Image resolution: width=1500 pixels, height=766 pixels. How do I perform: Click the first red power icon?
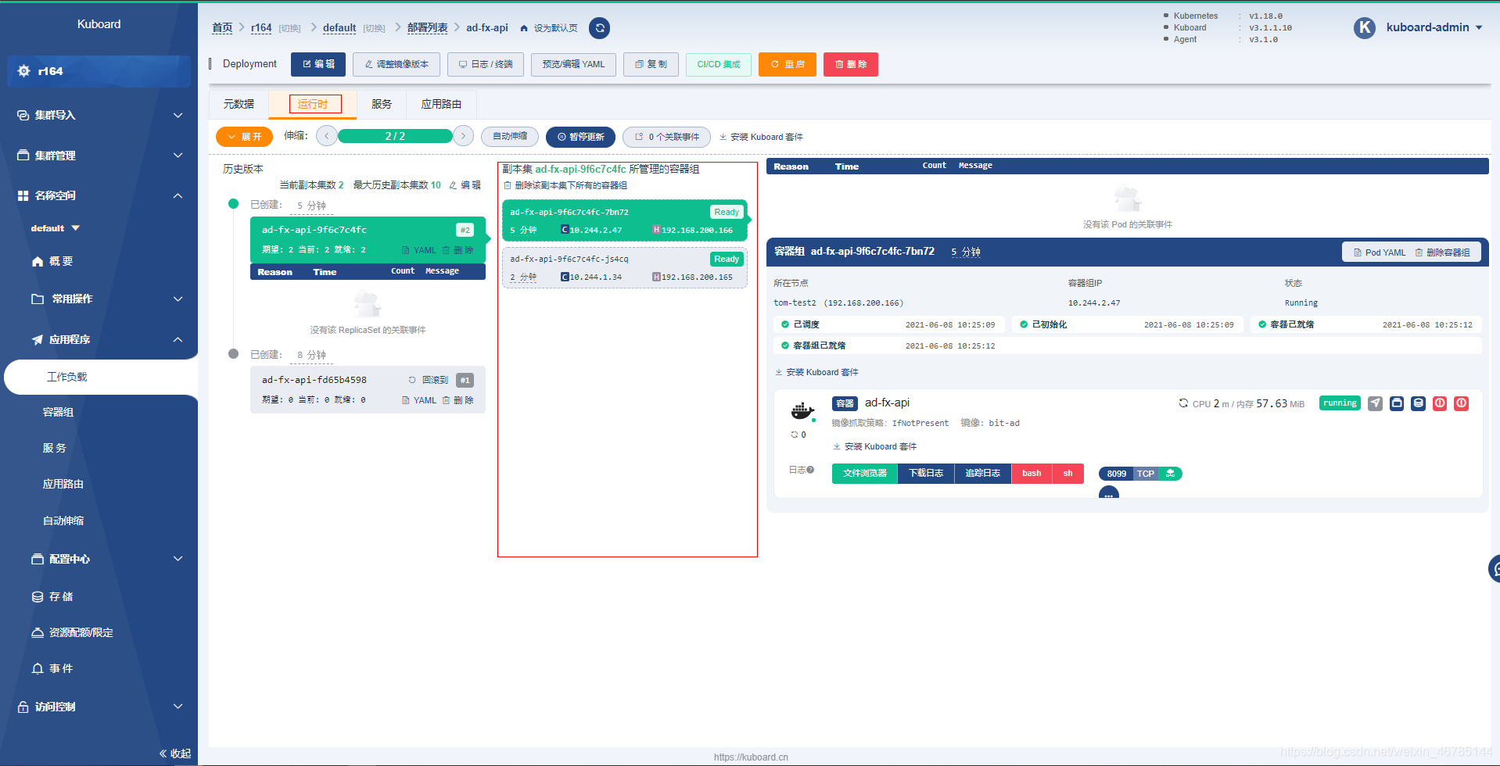pyautogui.click(x=1440, y=403)
